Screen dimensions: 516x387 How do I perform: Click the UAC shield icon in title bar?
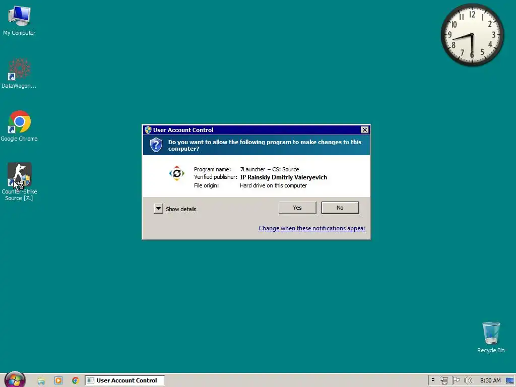148,130
